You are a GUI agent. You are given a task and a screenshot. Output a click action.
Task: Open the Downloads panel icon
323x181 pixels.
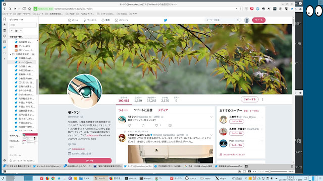click(5, 25)
